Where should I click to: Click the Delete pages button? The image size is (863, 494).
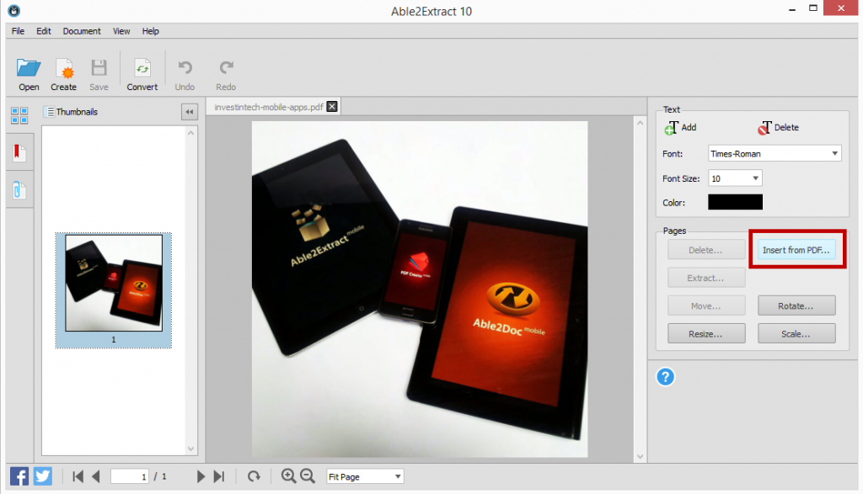click(x=706, y=249)
